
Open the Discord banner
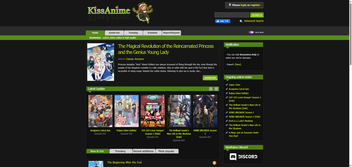point(243,157)
